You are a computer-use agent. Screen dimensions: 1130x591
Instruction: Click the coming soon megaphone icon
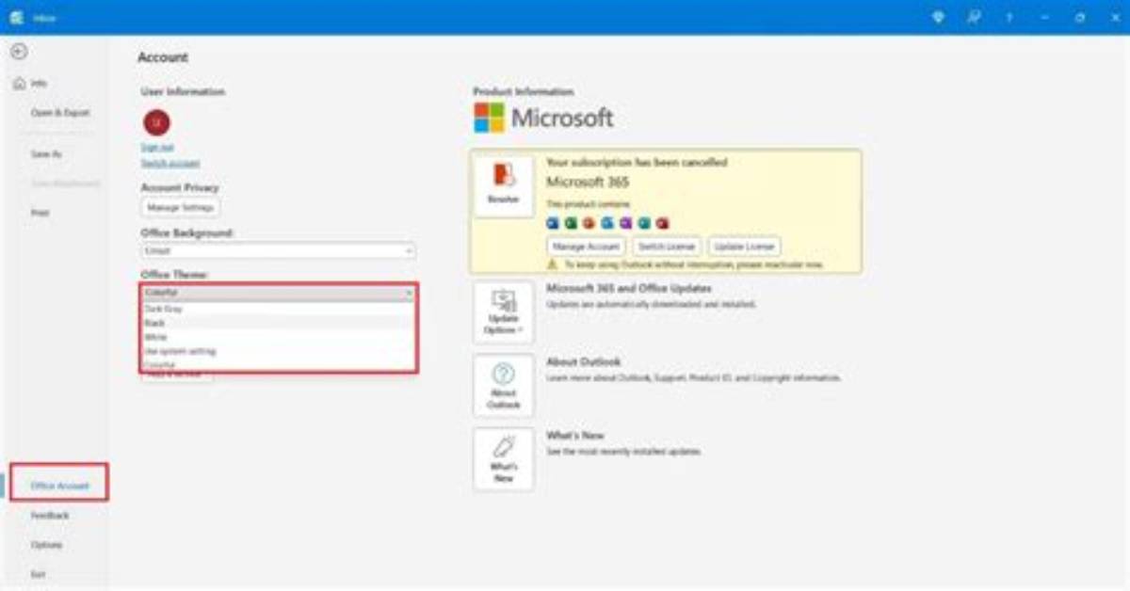click(974, 17)
